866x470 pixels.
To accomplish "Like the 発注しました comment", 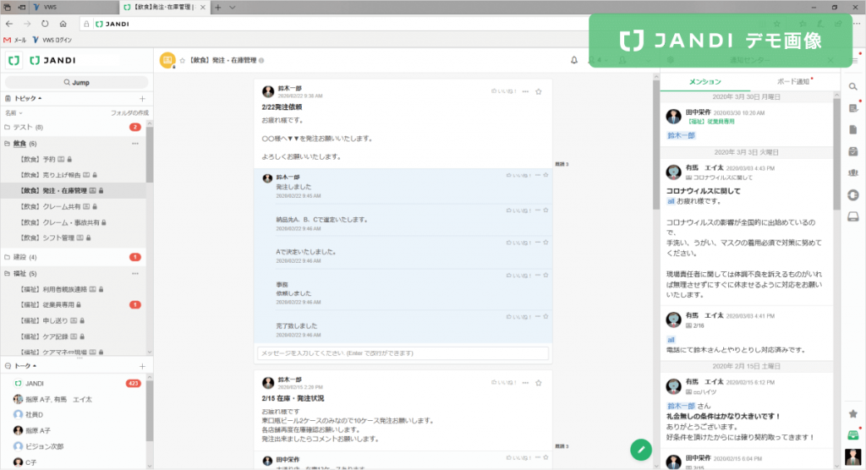I will [518, 176].
